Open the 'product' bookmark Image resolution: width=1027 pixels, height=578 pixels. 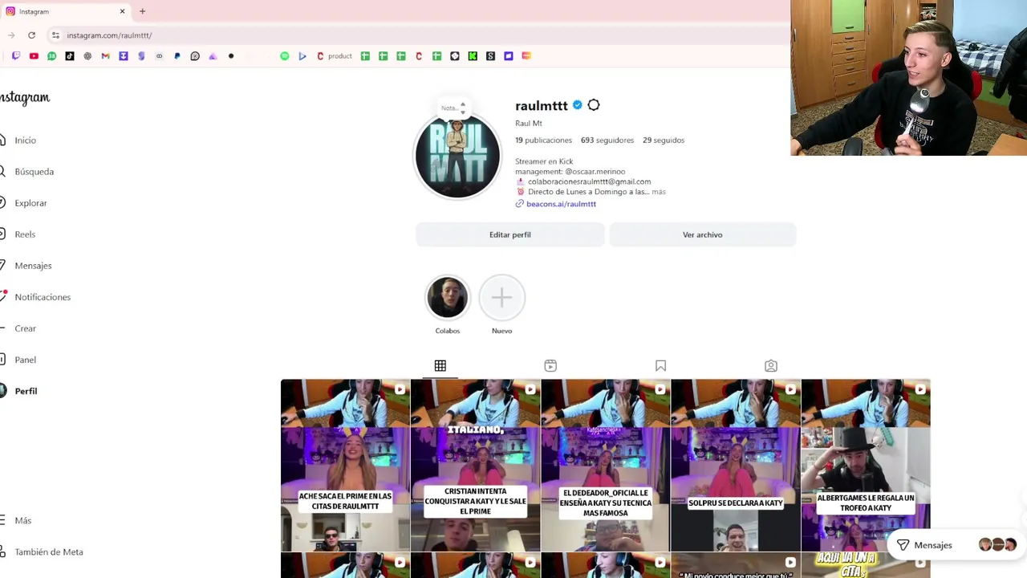point(335,56)
